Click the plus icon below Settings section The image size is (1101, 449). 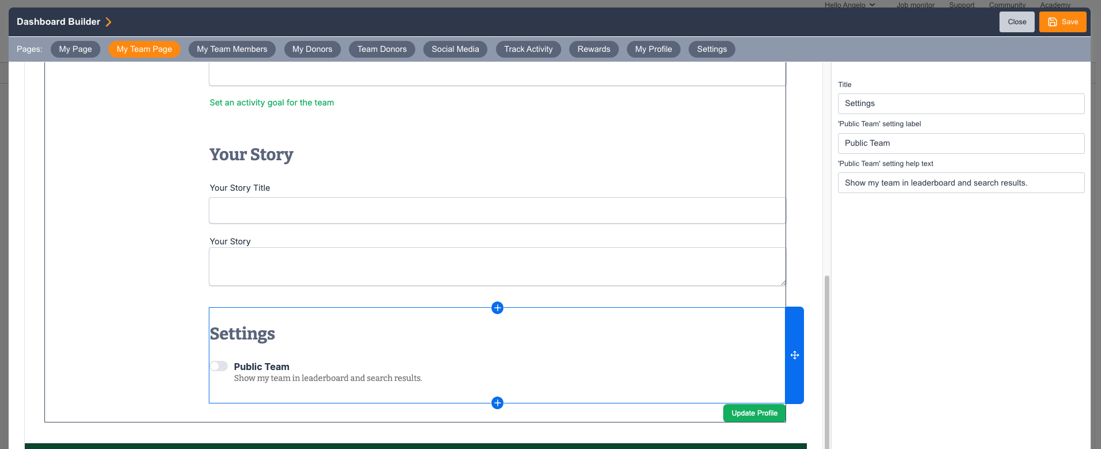(497, 403)
